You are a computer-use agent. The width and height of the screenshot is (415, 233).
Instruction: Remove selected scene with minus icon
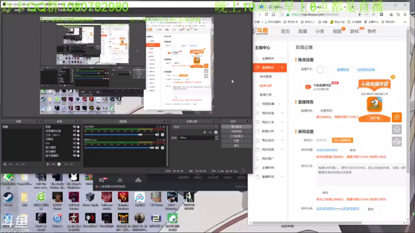tap(10, 164)
